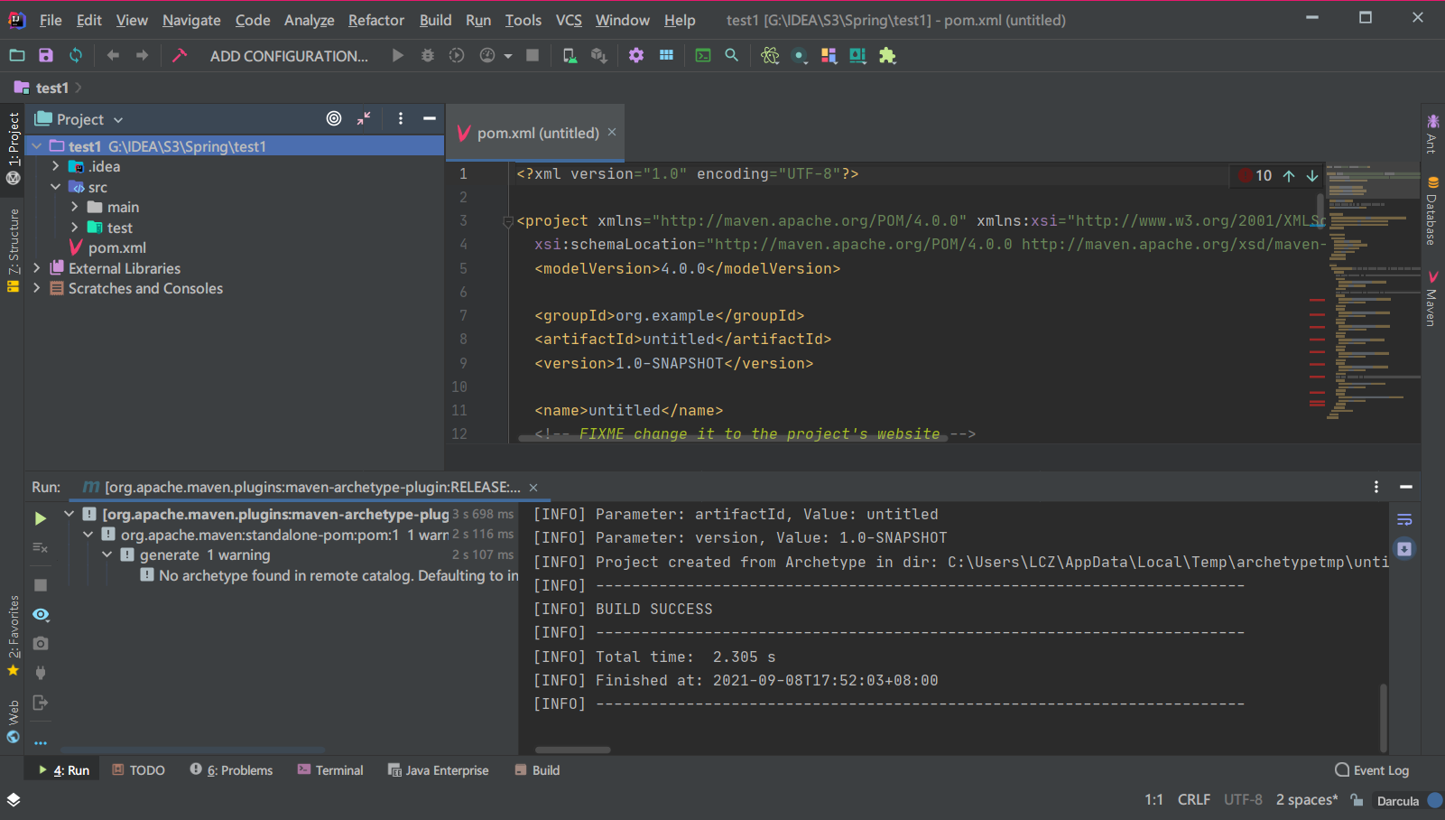Toggle soft-wrap icon in Run console

(1404, 519)
